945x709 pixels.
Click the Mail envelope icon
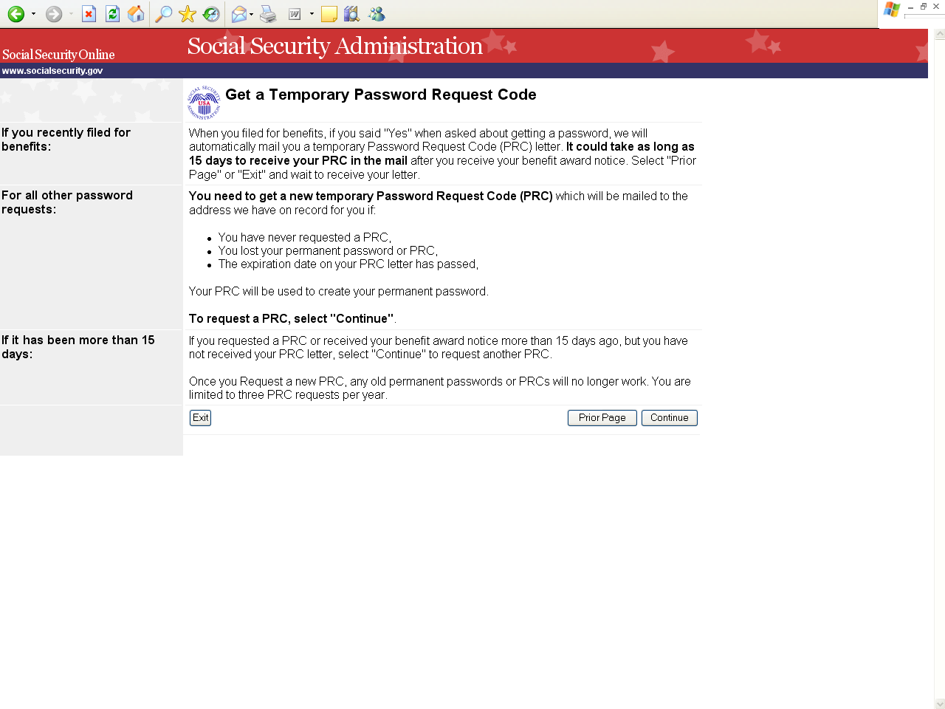[x=238, y=14]
